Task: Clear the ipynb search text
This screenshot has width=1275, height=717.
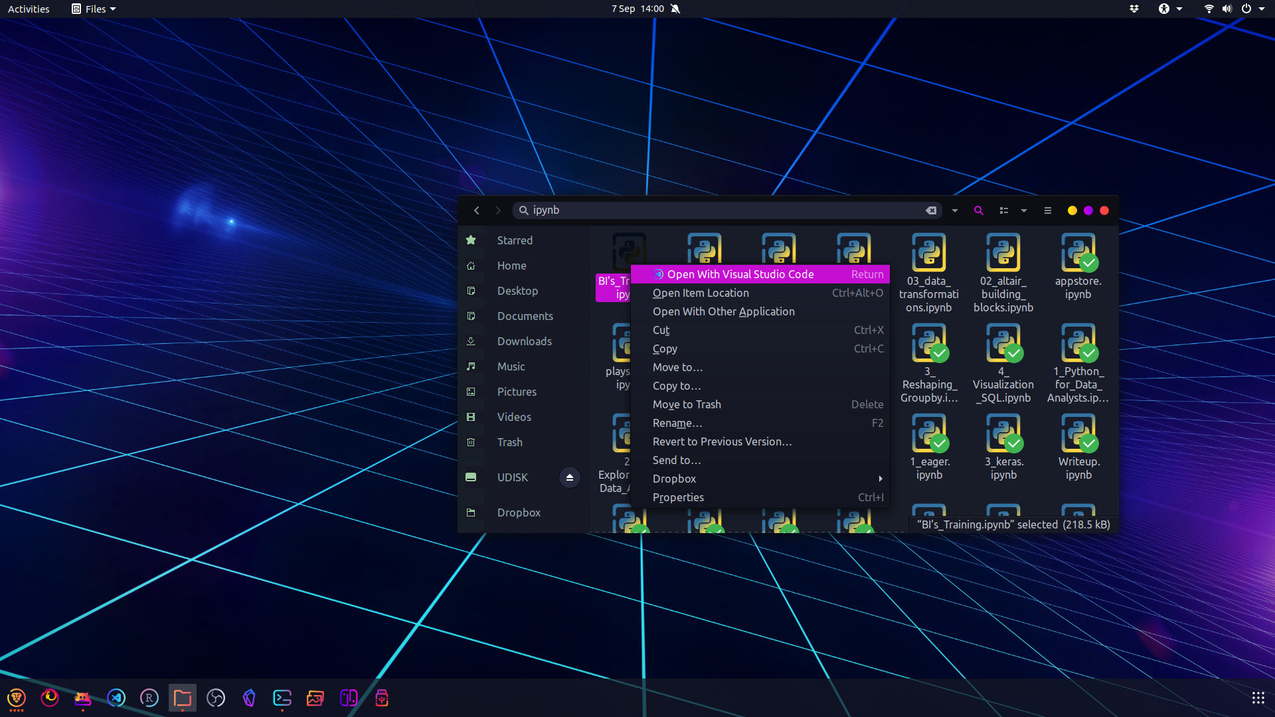Action: (931, 210)
